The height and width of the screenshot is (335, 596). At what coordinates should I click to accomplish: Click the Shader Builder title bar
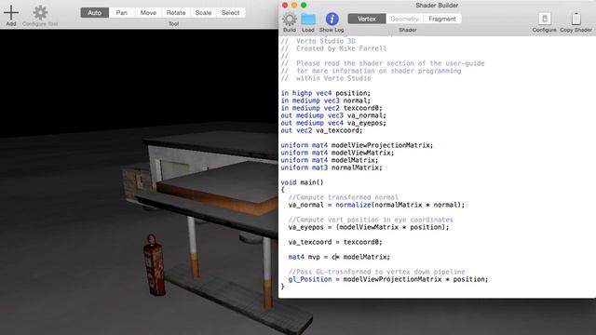(x=437, y=5)
